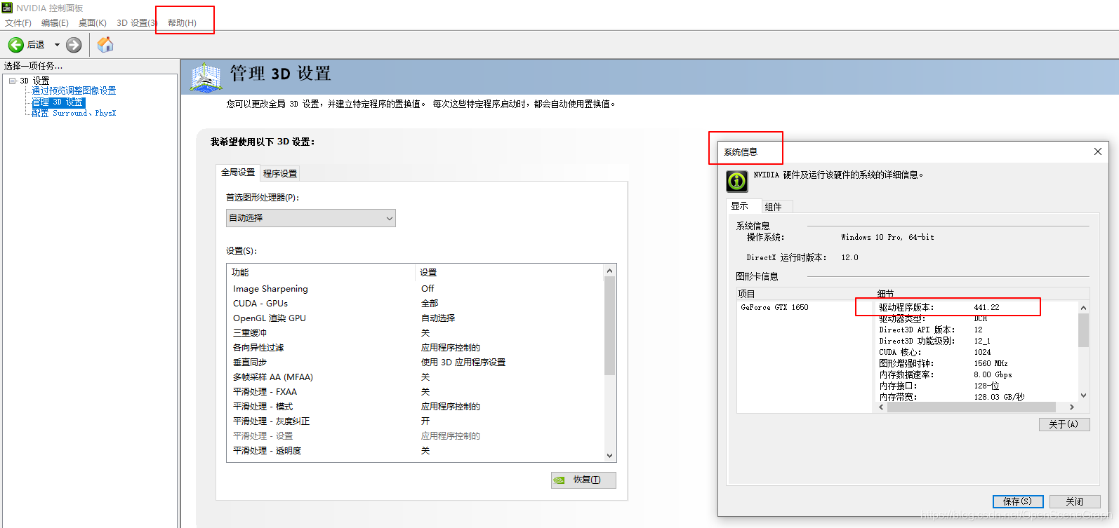Viewport: 1119px width, 528px height.
Task: Open the Back history dropdown arrow
Action: [57, 45]
